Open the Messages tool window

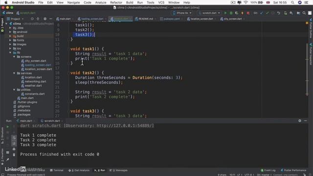[118, 170]
